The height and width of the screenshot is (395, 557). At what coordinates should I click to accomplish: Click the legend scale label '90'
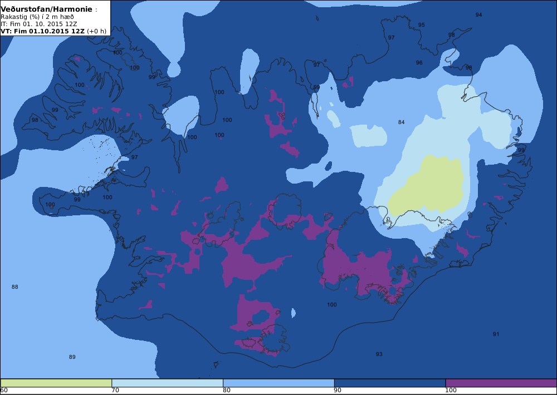point(338,391)
